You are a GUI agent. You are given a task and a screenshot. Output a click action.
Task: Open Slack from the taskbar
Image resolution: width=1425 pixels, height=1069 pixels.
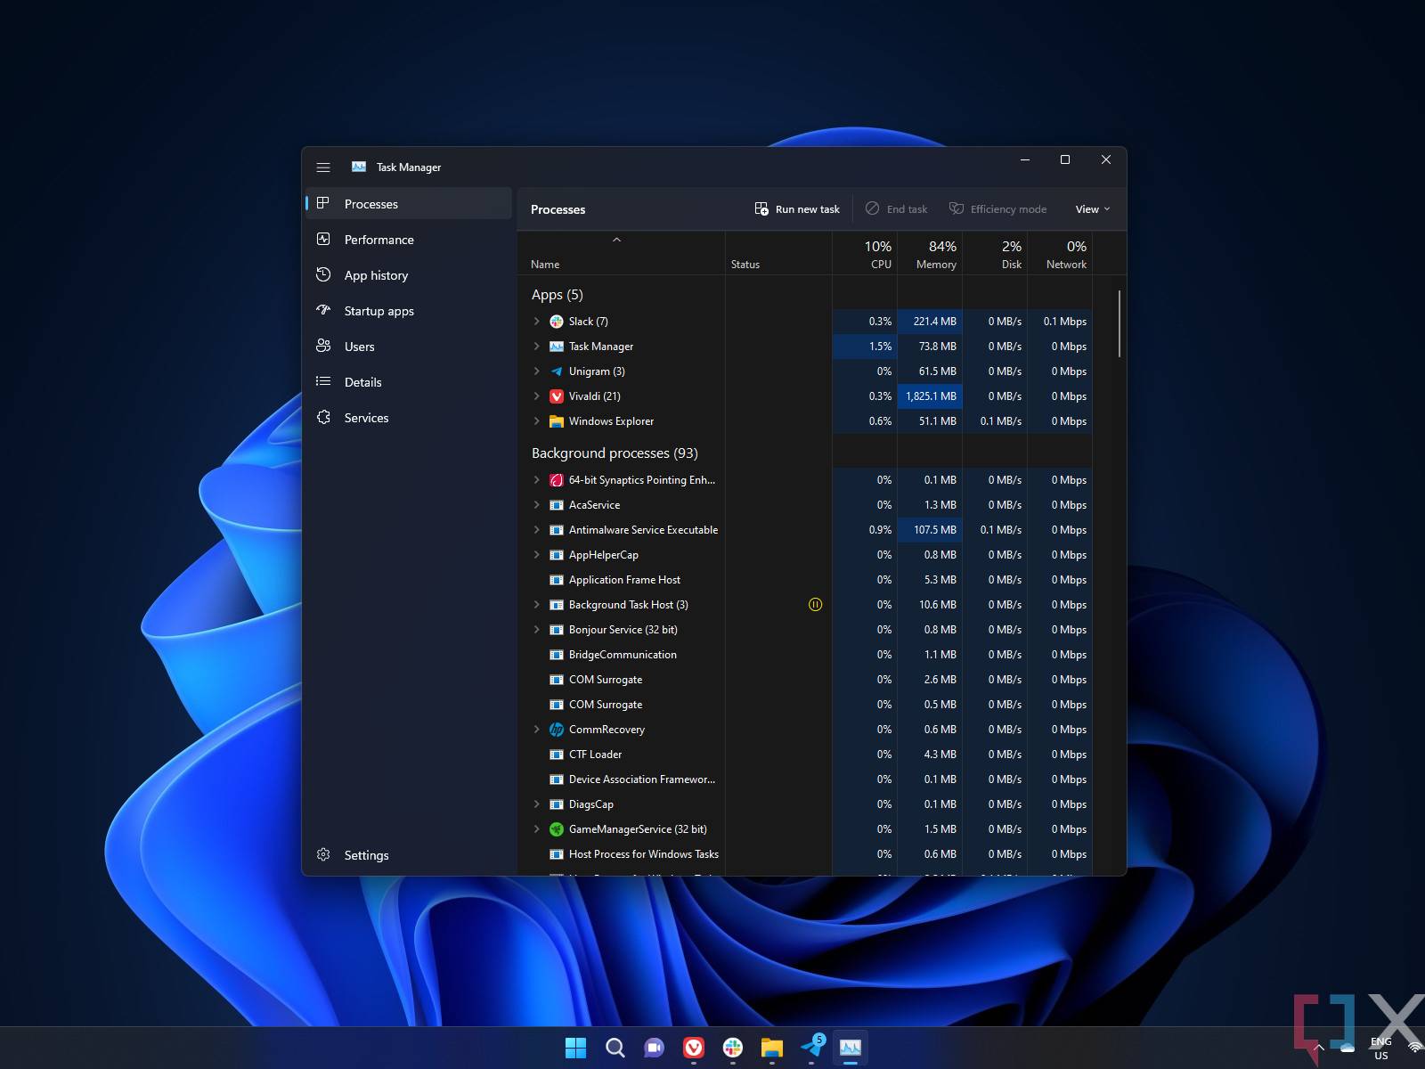[x=733, y=1048]
